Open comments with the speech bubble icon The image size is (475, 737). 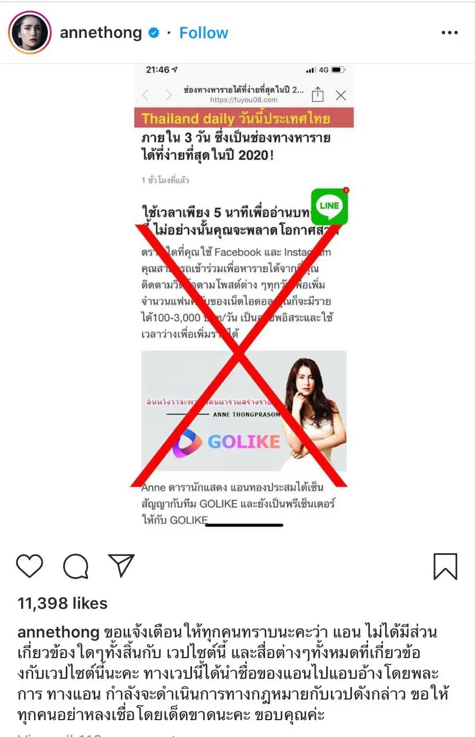click(76, 566)
